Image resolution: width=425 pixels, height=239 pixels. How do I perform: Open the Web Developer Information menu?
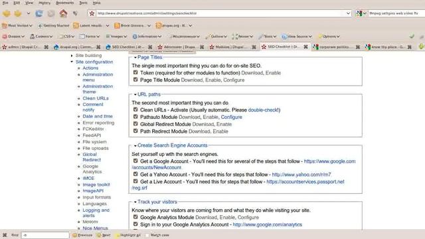pos(147,37)
